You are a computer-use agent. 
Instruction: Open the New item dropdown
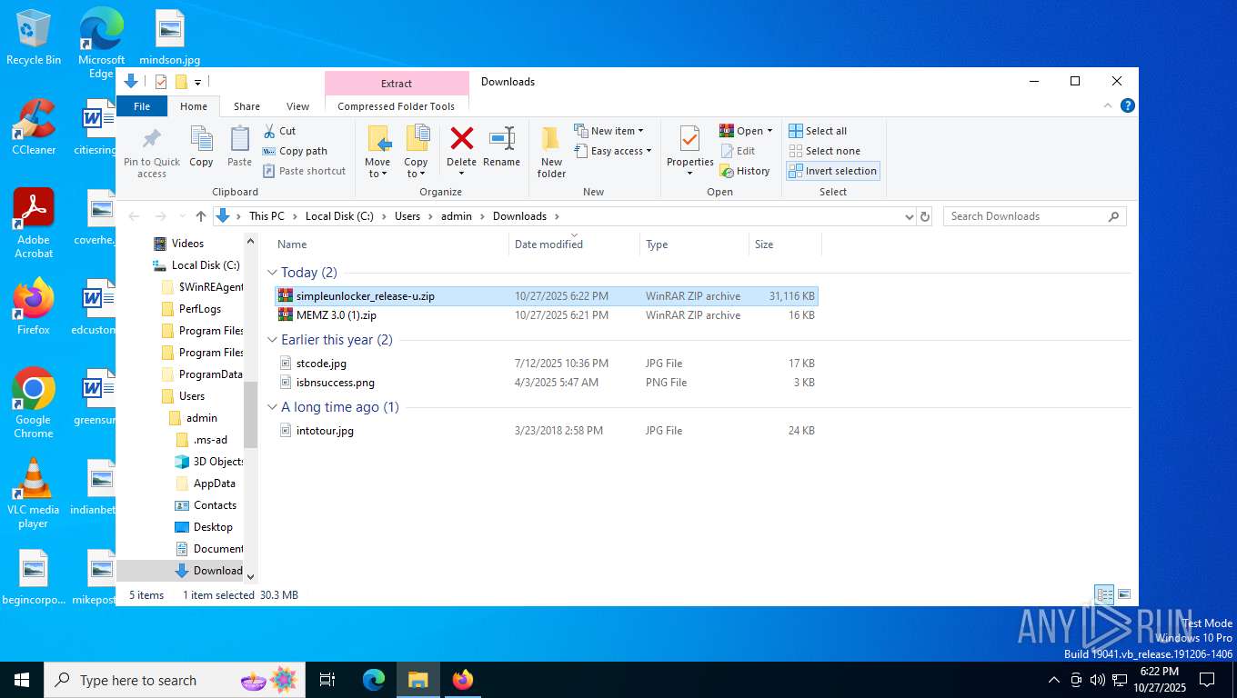(x=609, y=131)
